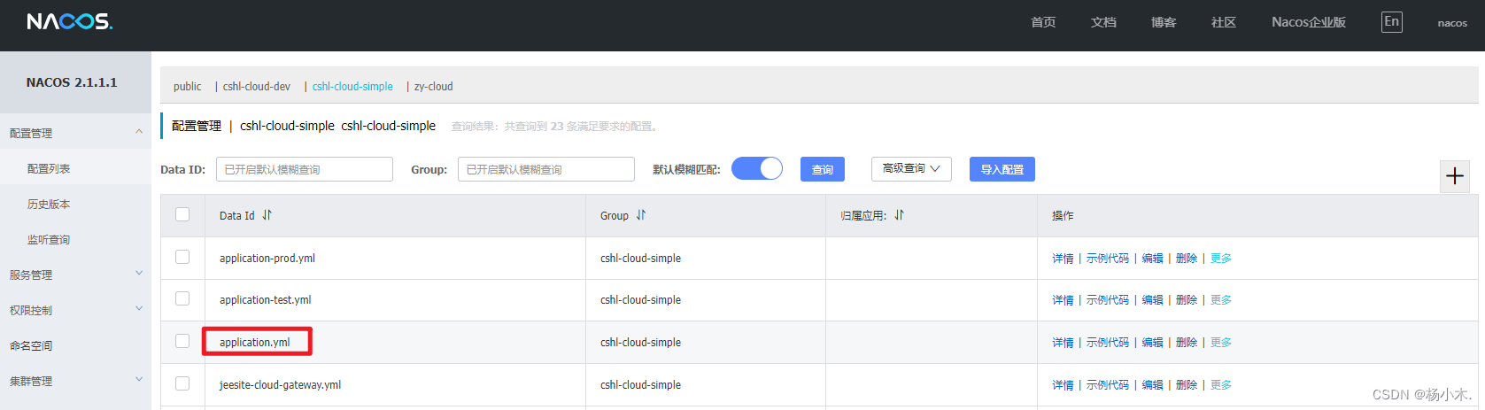The image size is (1485, 410).
Task: Open 命名空间 in sidebar
Action: [31, 345]
